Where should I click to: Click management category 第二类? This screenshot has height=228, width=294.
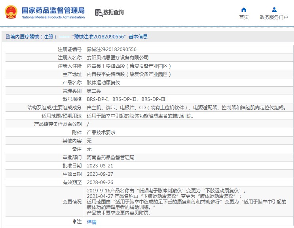94,91
